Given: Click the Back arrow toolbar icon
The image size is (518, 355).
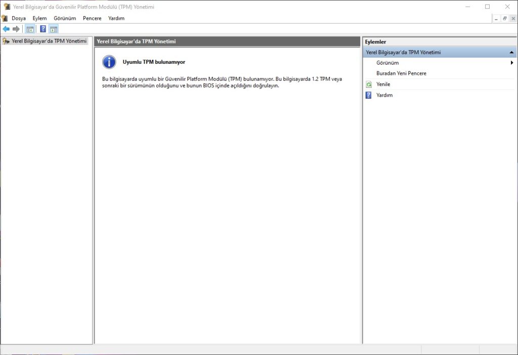Looking at the screenshot, I should (x=6, y=29).
